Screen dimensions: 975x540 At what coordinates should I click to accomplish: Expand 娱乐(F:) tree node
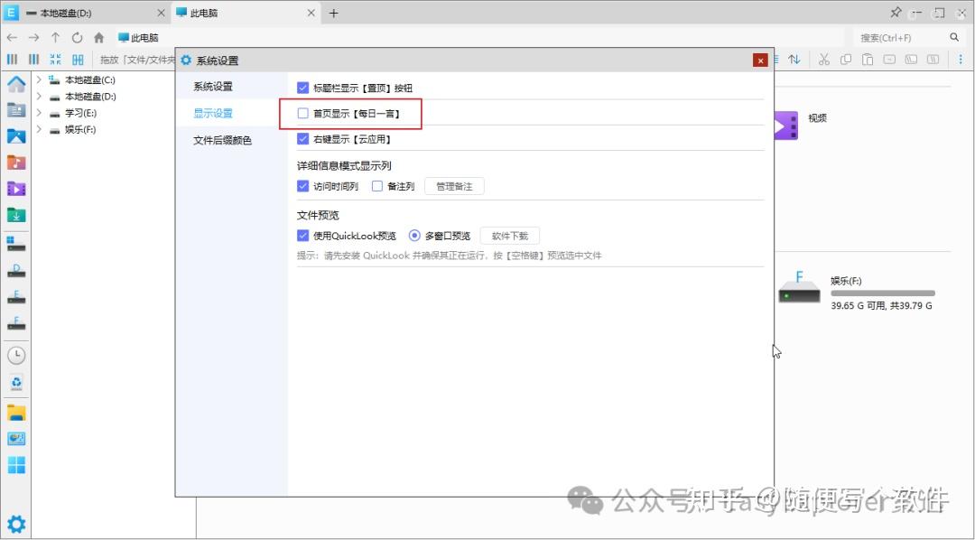39,129
